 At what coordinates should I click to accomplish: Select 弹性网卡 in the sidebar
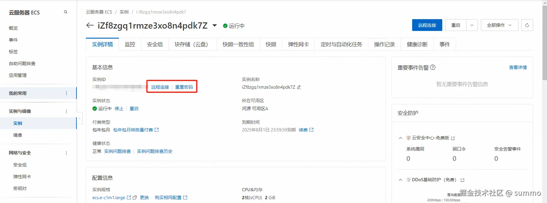[x=22, y=176]
